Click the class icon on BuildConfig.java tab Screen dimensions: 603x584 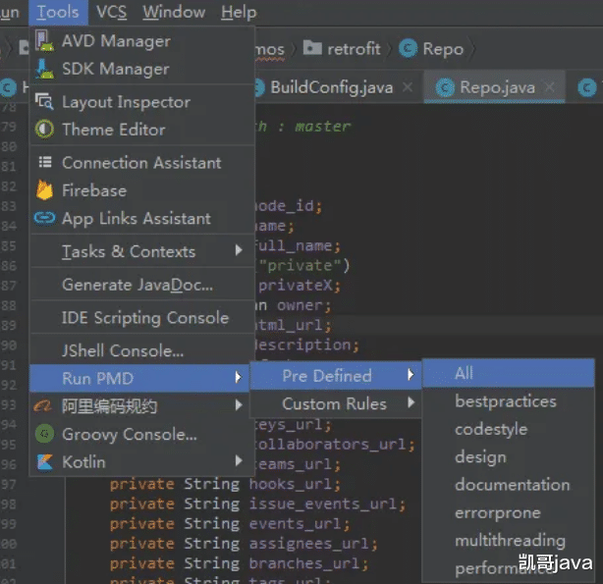click(259, 87)
